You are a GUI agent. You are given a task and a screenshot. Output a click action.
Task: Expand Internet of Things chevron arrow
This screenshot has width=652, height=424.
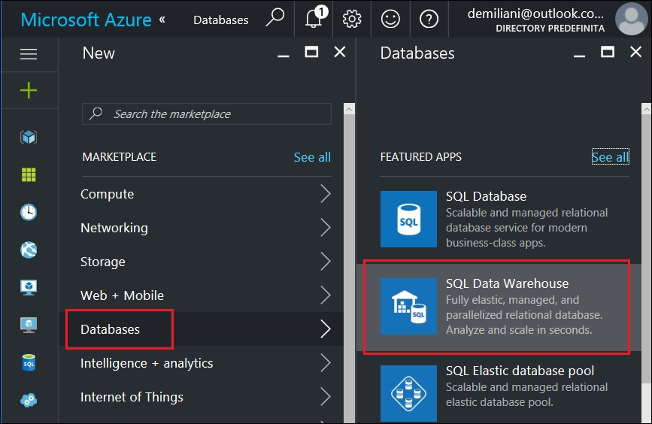[326, 397]
